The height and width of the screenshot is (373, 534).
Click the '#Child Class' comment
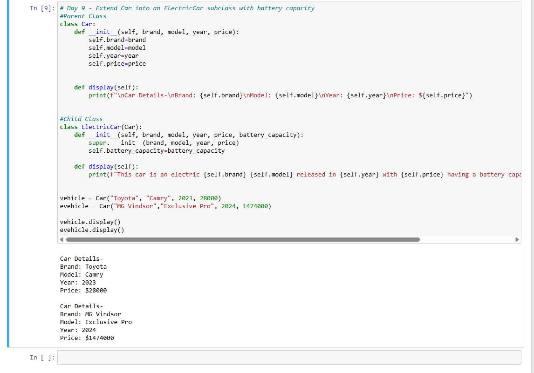pyautogui.click(x=81, y=119)
